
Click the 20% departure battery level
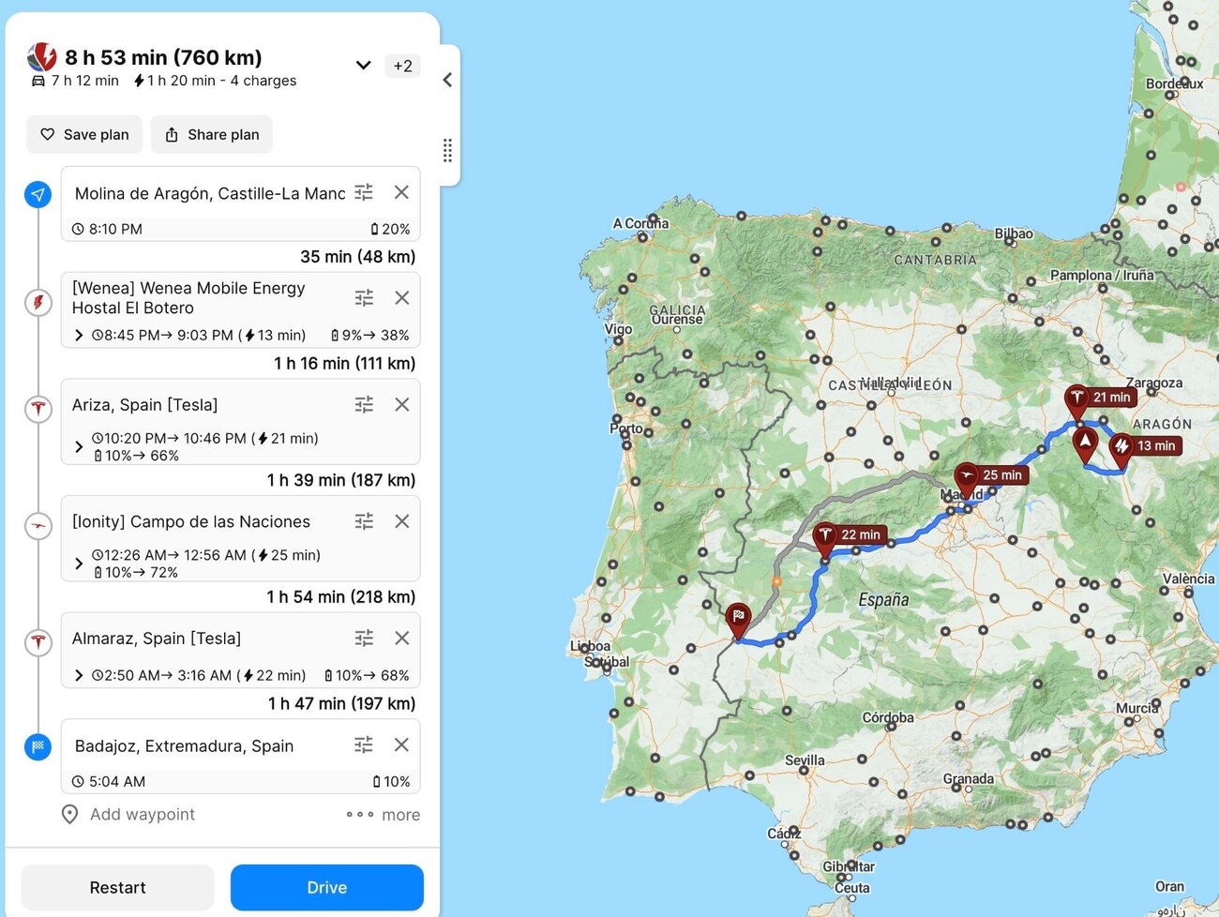point(390,229)
